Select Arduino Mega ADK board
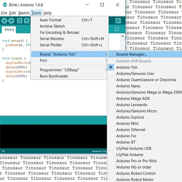Viewport: 182px width, 182px height. [145, 99]
